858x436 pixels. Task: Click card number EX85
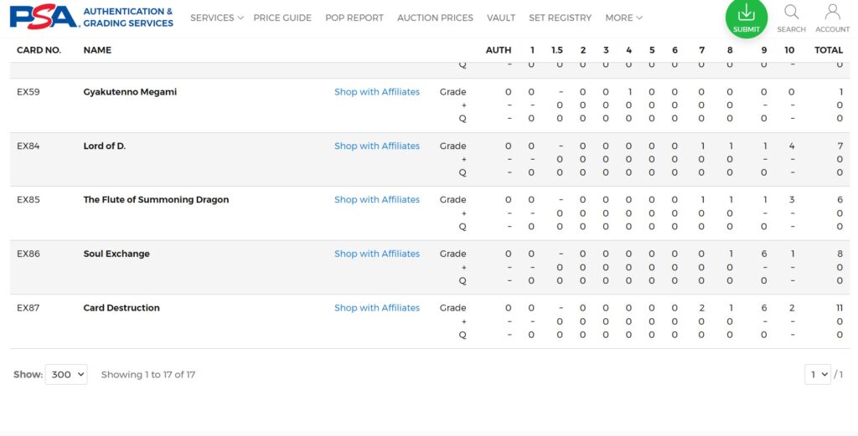28,199
